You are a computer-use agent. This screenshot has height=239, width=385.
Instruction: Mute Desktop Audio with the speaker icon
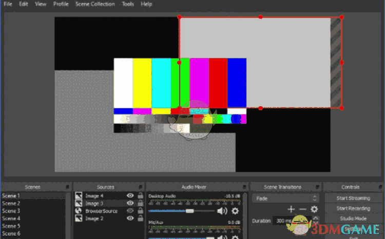point(222,211)
